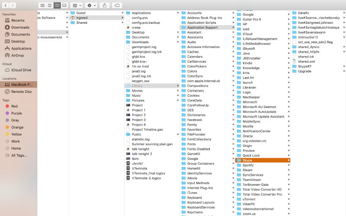This screenshot has width=346, height=216.
Task: Select Project Timeline.gan file
Action: 147,130
